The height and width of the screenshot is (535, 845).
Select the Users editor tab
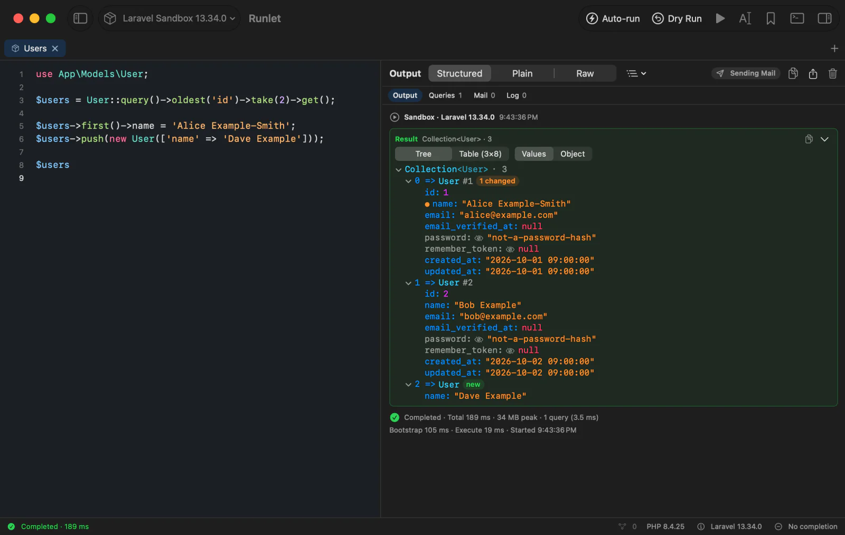[35, 49]
